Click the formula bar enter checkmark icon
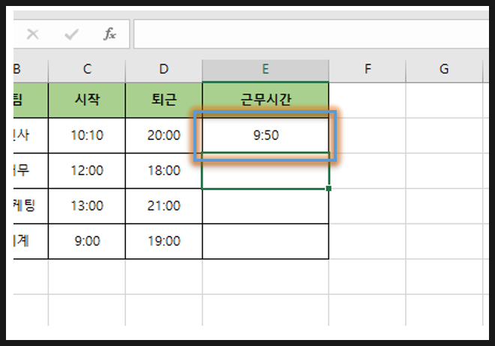This screenshot has height=346, width=495. click(72, 34)
